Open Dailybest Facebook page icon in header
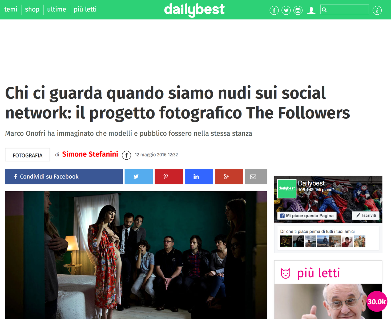This screenshot has width=391, height=319. 274,10
